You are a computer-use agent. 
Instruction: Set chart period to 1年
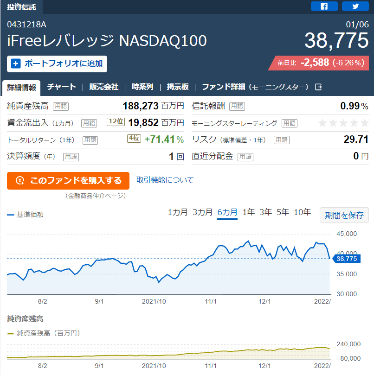point(249,212)
